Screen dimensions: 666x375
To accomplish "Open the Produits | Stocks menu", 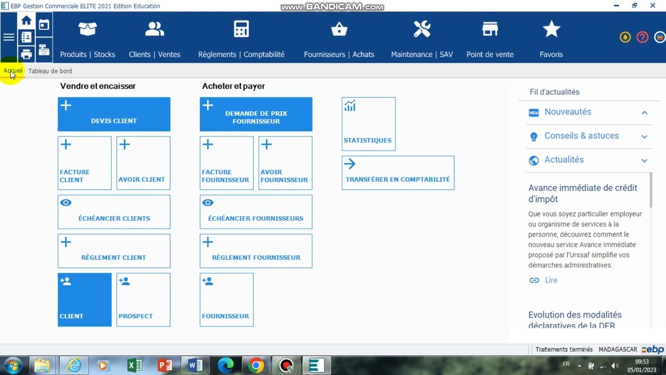I will coord(87,39).
